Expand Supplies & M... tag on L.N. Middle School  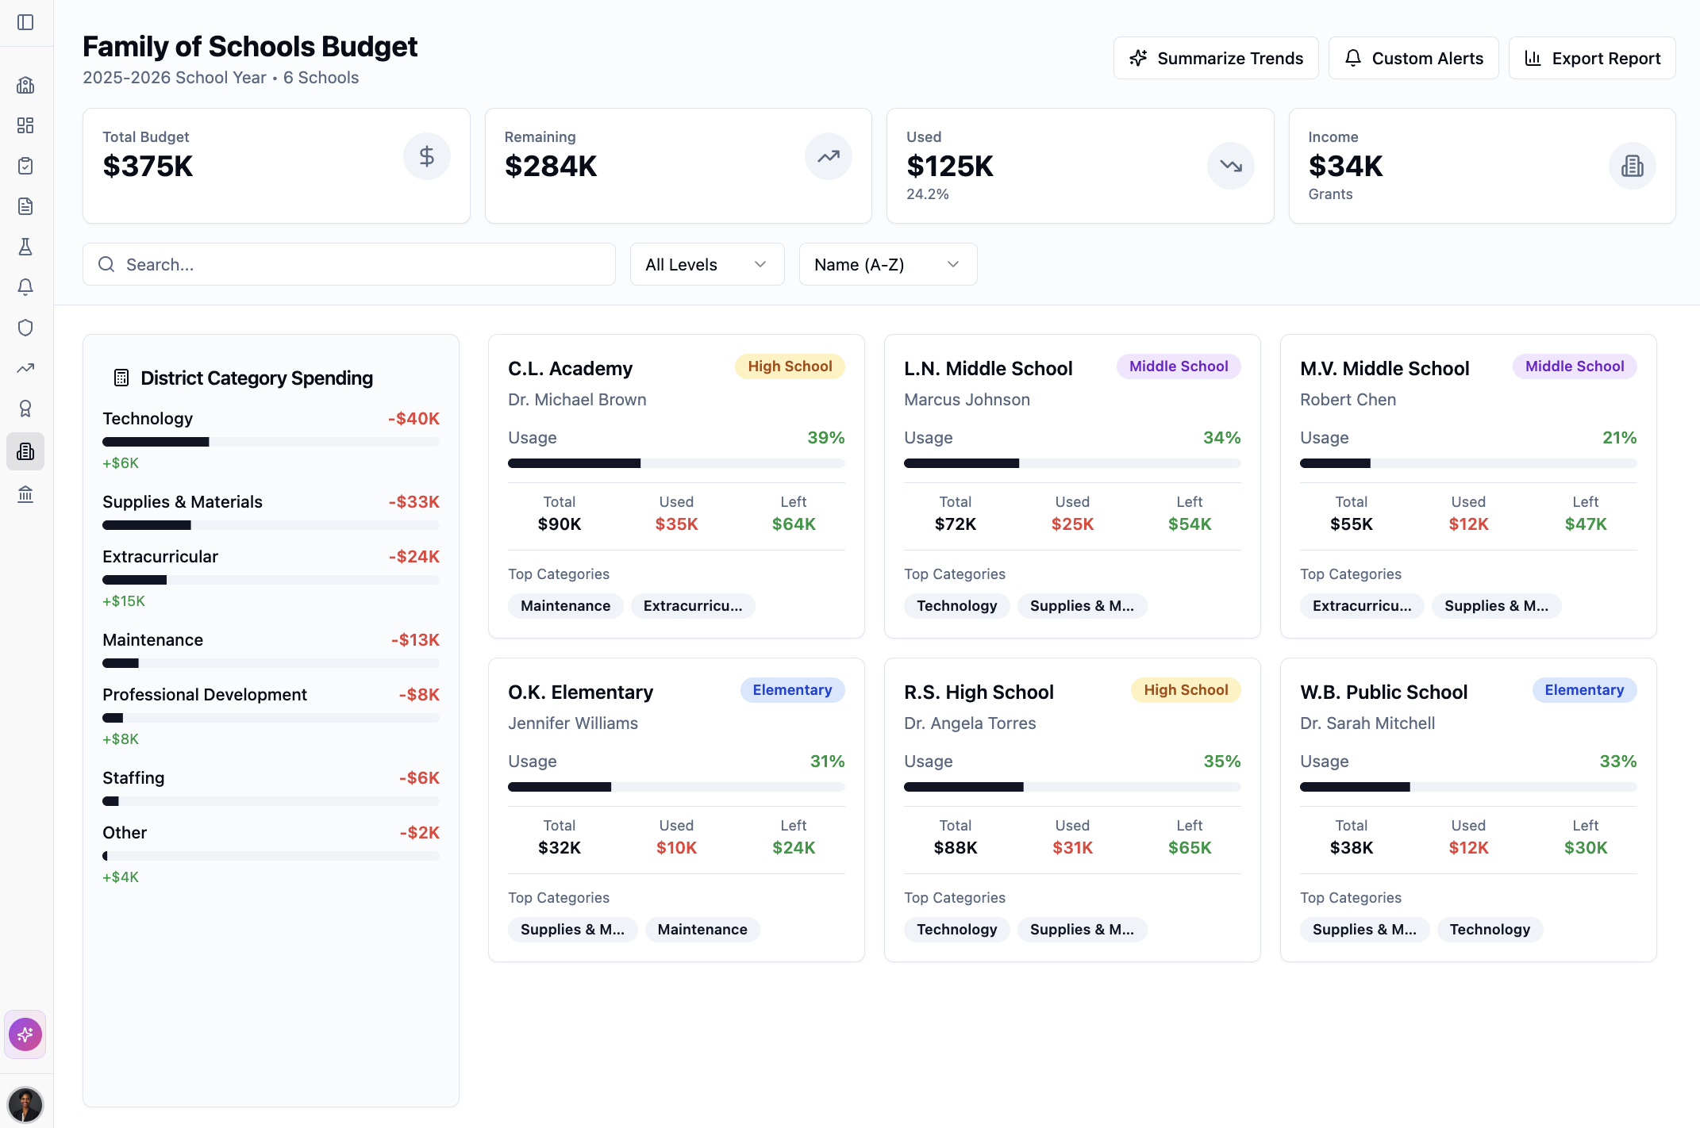pyautogui.click(x=1082, y=605)
